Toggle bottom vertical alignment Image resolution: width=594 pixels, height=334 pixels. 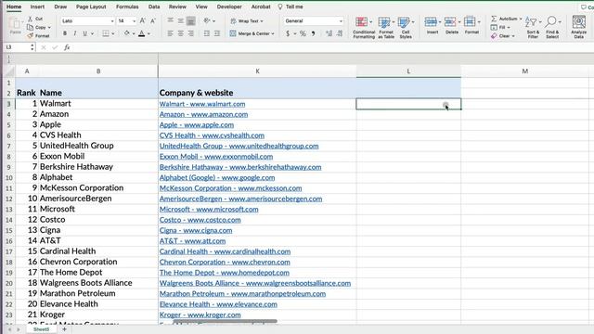pyautogui.click(x=191, y=20)
